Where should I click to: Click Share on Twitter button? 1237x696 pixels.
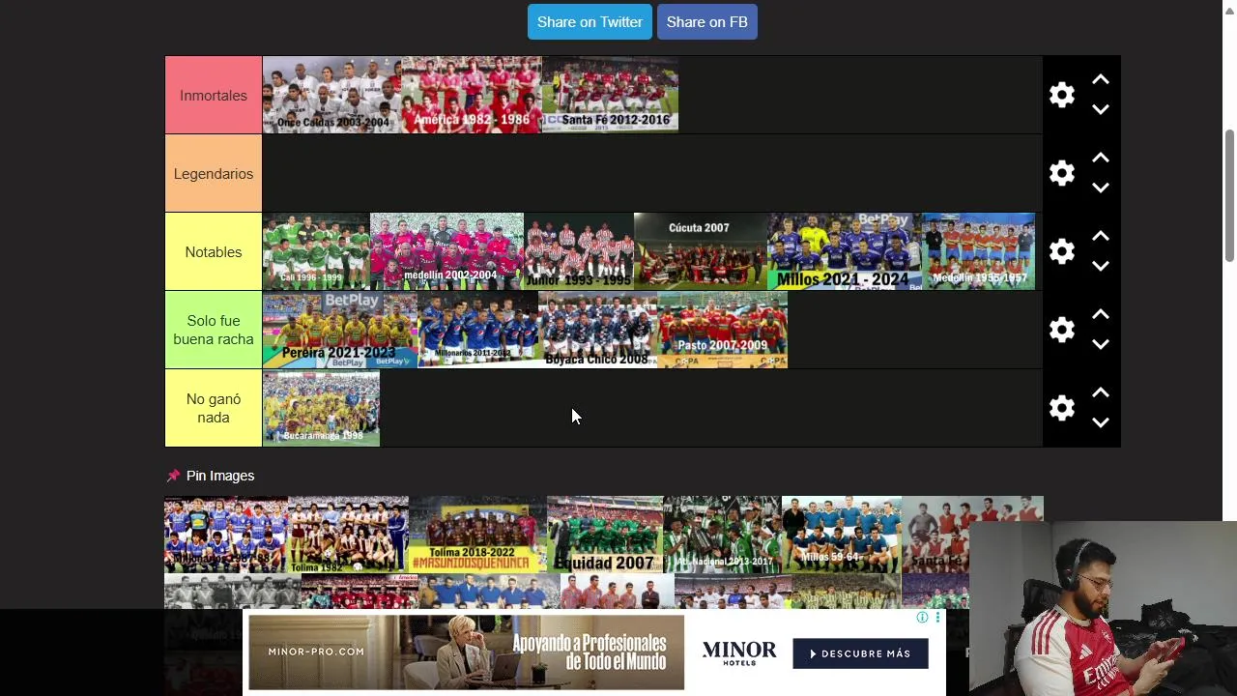pos(590,21)
